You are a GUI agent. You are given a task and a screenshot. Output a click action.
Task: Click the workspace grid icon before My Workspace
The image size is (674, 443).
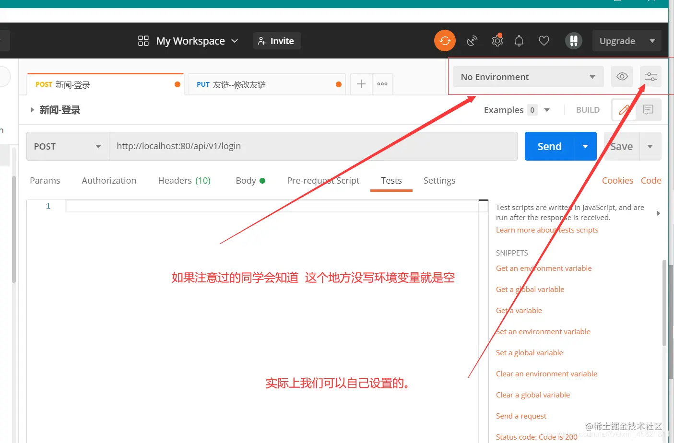click(143, 41)
